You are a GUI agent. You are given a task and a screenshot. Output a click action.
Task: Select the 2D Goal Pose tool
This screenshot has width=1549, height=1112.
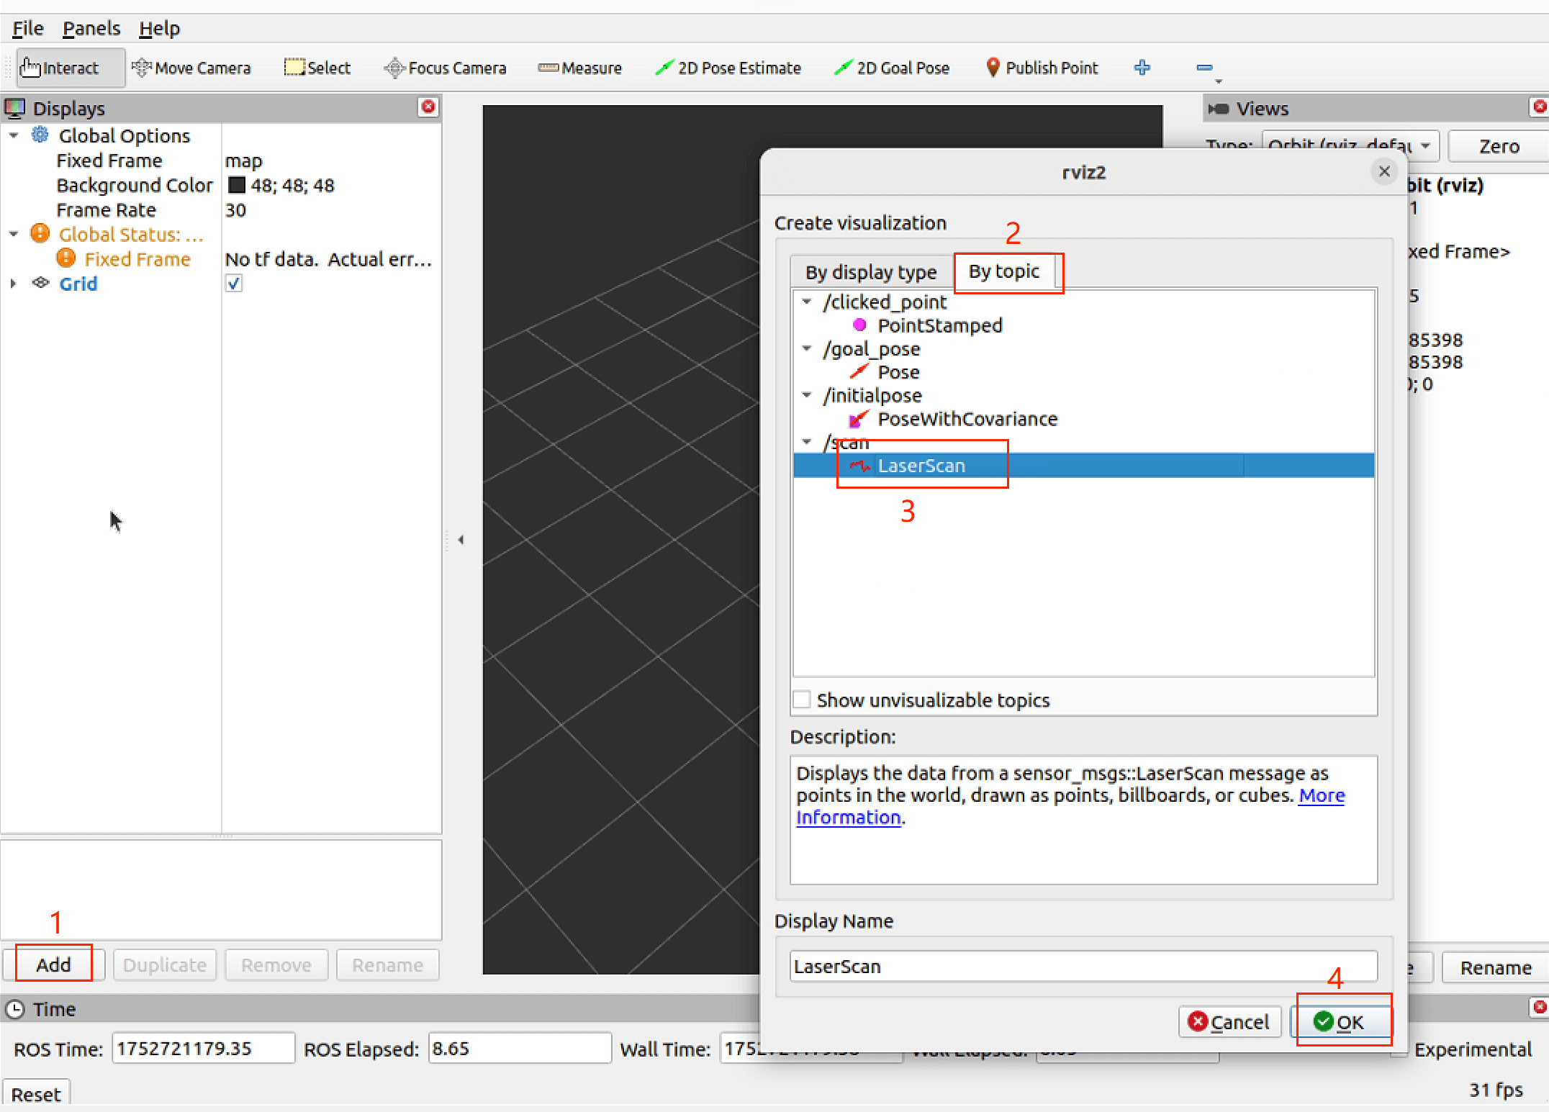tap(891, 68)
